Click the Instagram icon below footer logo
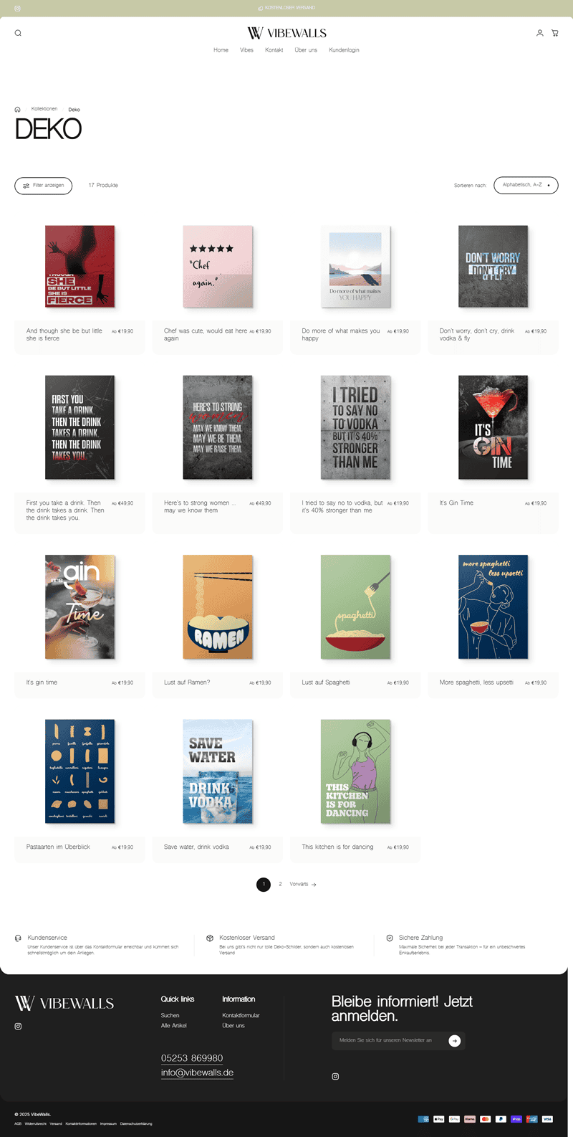 click(x=19, y=1027)
